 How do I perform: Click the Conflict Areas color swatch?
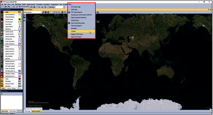click(x=19, y=19)
